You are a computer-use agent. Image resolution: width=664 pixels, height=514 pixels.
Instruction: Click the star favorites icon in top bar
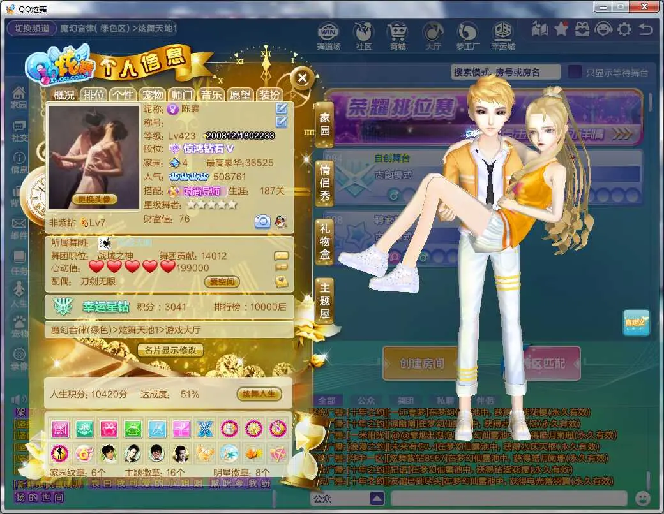click(x=561, y=29)
